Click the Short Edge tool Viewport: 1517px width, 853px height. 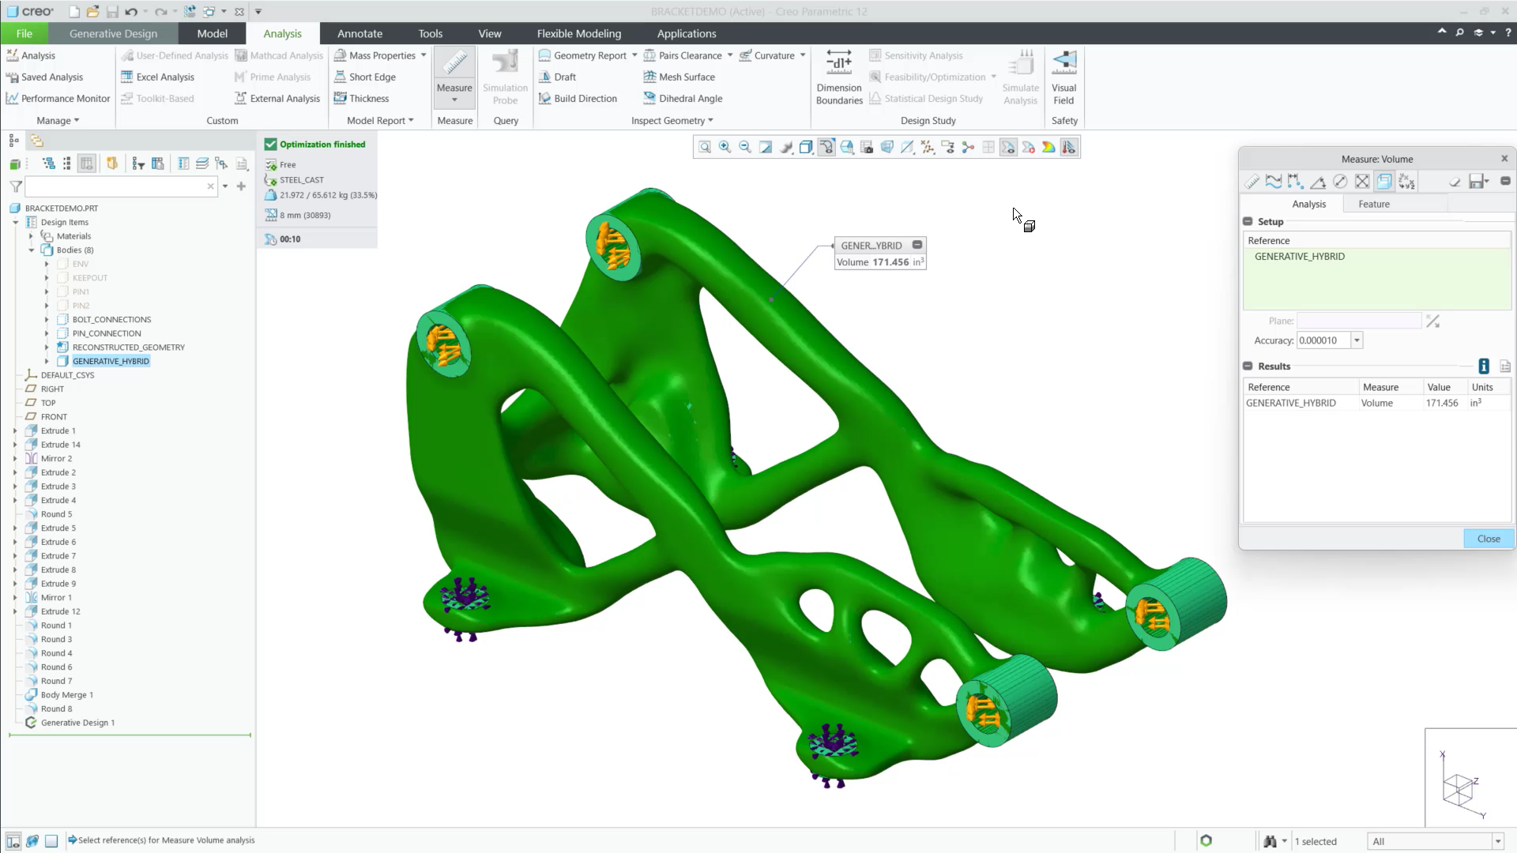[365, 77]
